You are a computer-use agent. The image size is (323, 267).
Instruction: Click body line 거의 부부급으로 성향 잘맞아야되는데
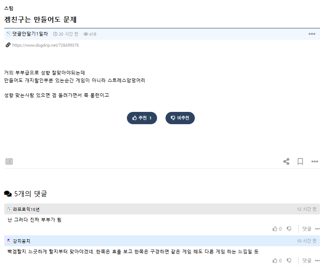click(x=45, y=73)
